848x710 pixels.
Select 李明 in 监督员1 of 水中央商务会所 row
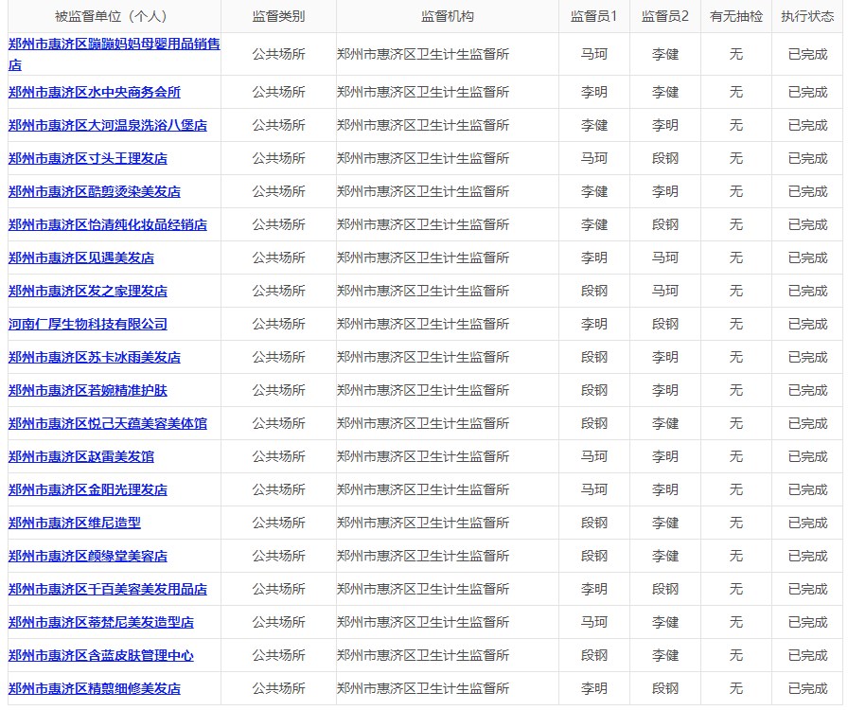[x=593, y=92]
